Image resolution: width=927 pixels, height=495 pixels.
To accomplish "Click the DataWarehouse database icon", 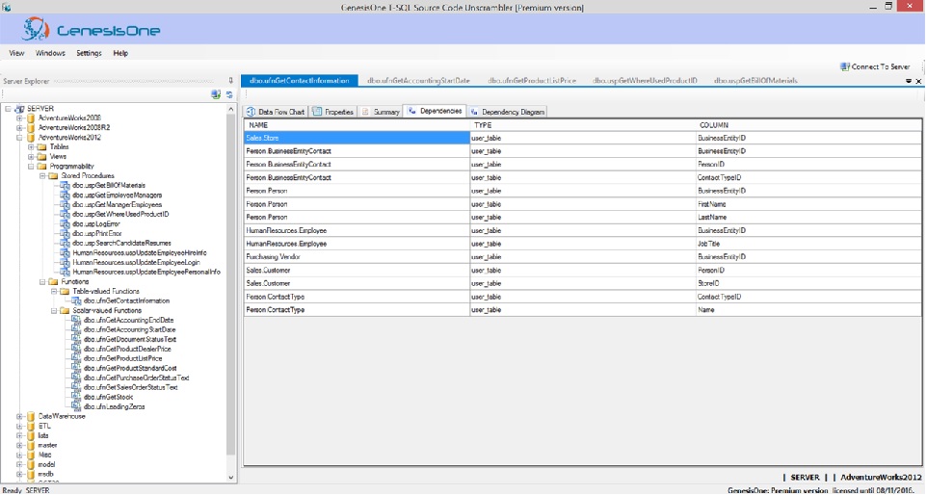I will point(31,416).
